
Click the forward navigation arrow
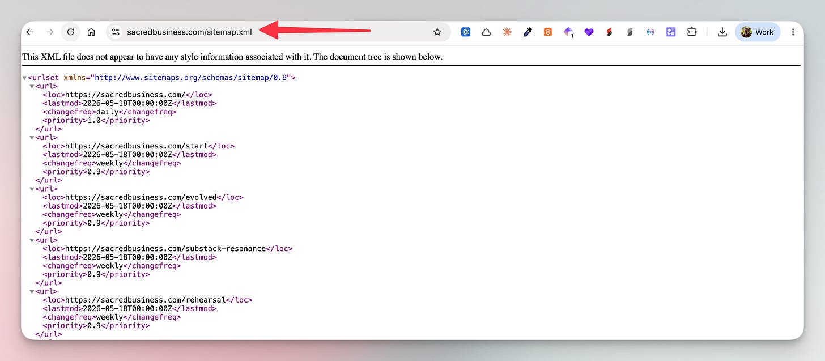coord(50,32)
